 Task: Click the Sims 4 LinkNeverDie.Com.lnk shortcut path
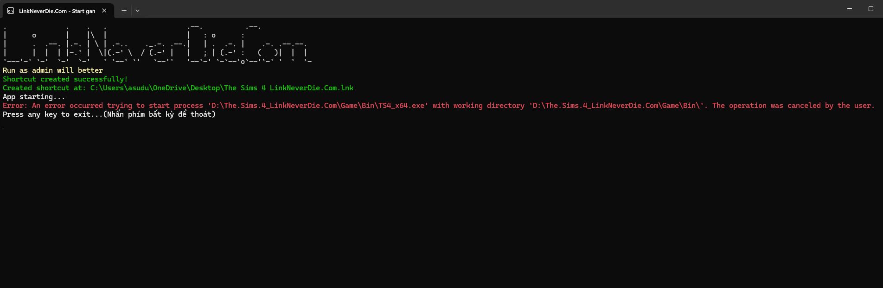coord(222,88)
